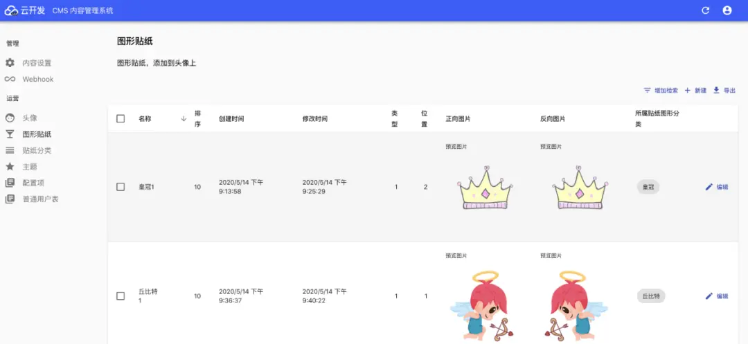Click modified time 2020/5/14 下午 9:40:22
Screen dimensions: 748x344
point(324,296)
